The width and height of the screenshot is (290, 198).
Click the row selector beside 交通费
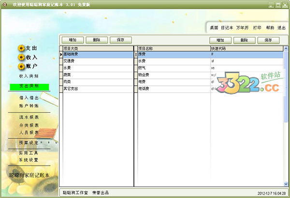pyautogui.click(x=61, y=61)
